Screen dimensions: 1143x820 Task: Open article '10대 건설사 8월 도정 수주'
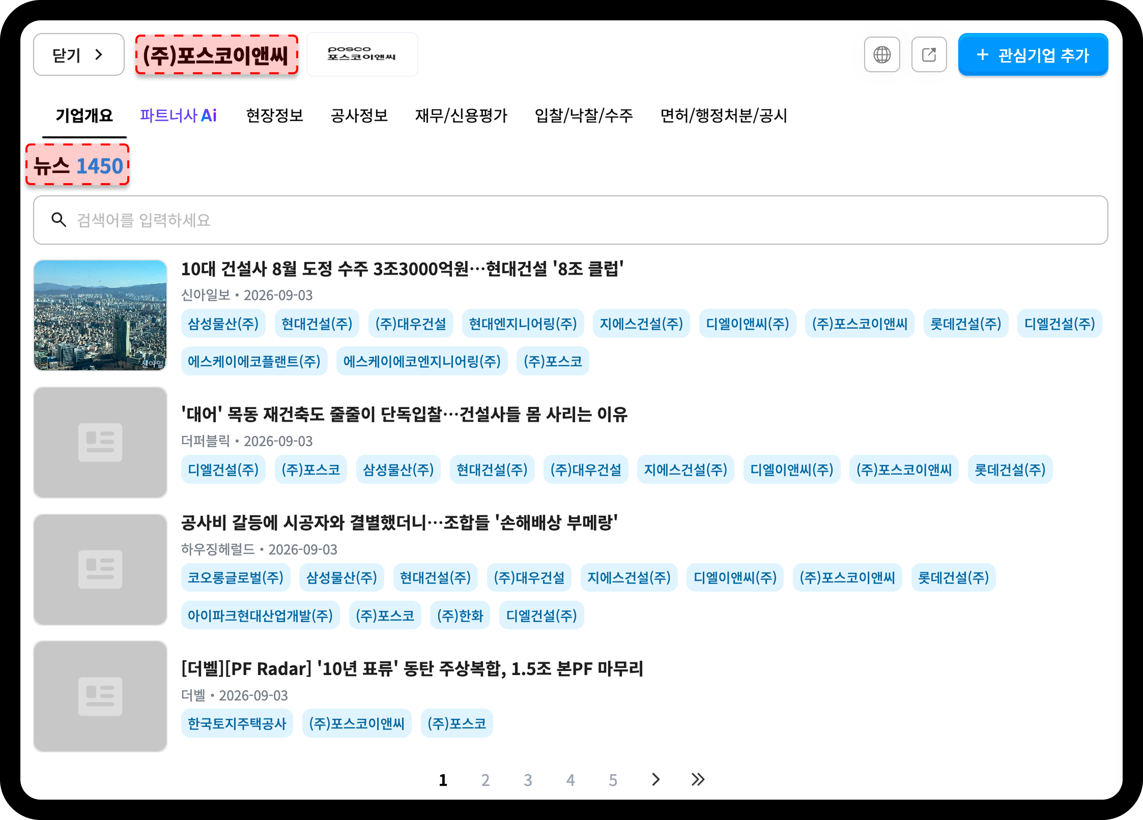(402, 269)
